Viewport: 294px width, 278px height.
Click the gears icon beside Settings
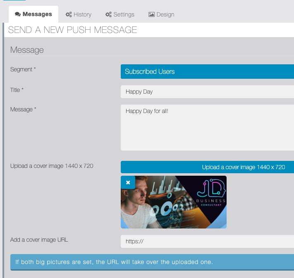coord(108,14)
